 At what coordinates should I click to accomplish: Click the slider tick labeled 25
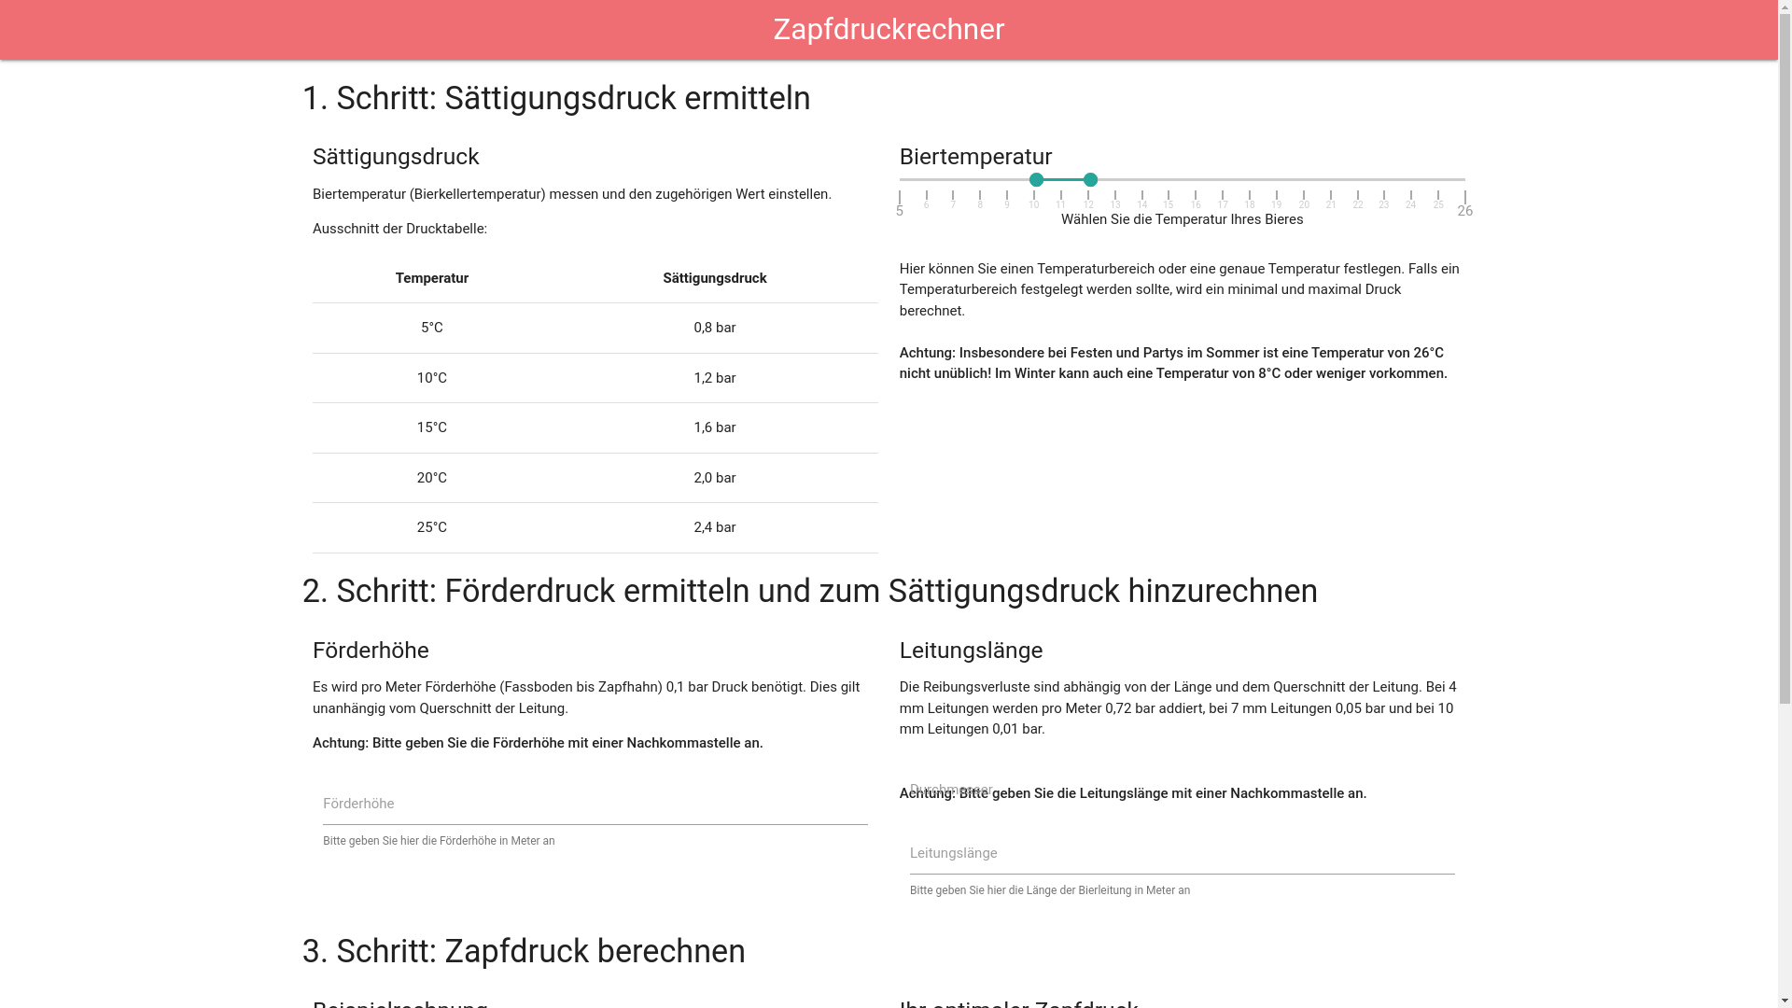pyautogui.click(x=1438, y=200)
